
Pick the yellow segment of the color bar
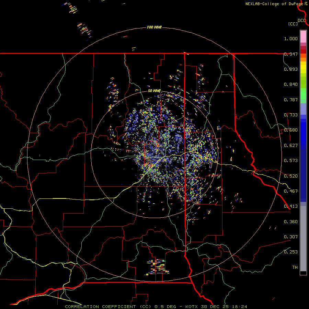[x=303, y=69]
